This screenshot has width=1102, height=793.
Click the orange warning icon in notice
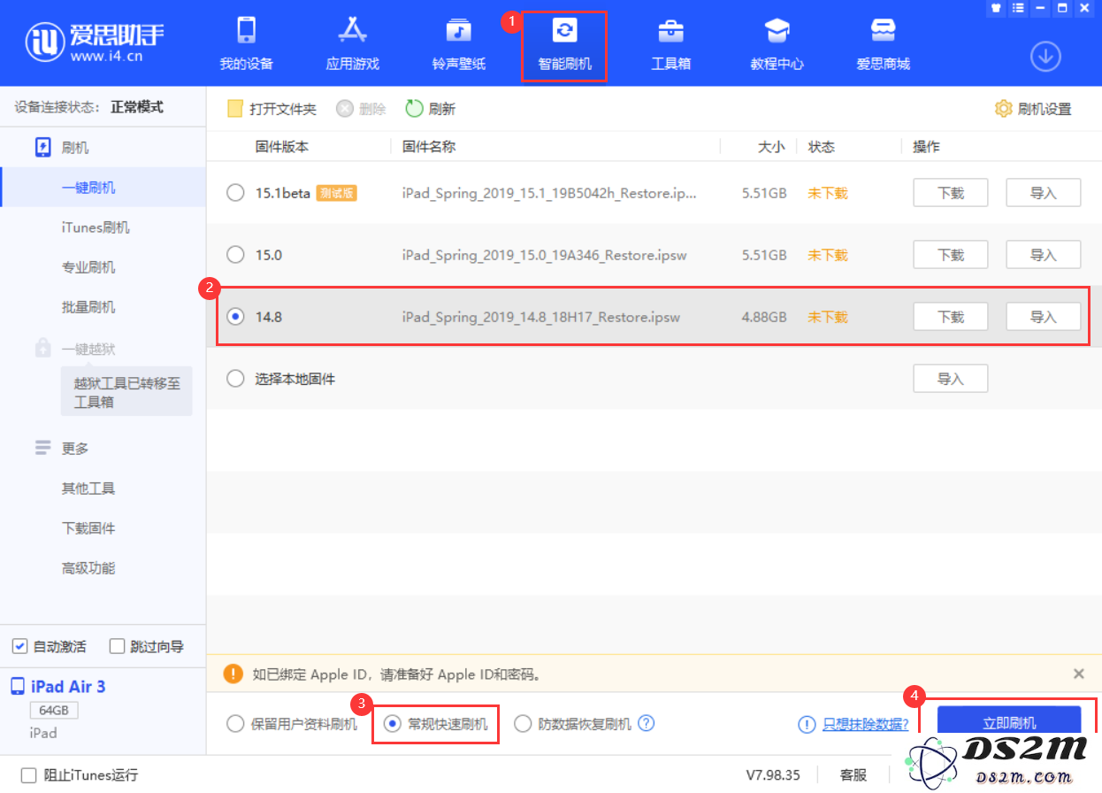coord(233,674)
